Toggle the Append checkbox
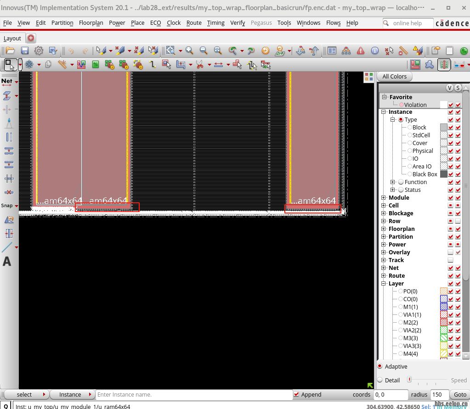This screenshot has height=409, width=470. (296, 394)
